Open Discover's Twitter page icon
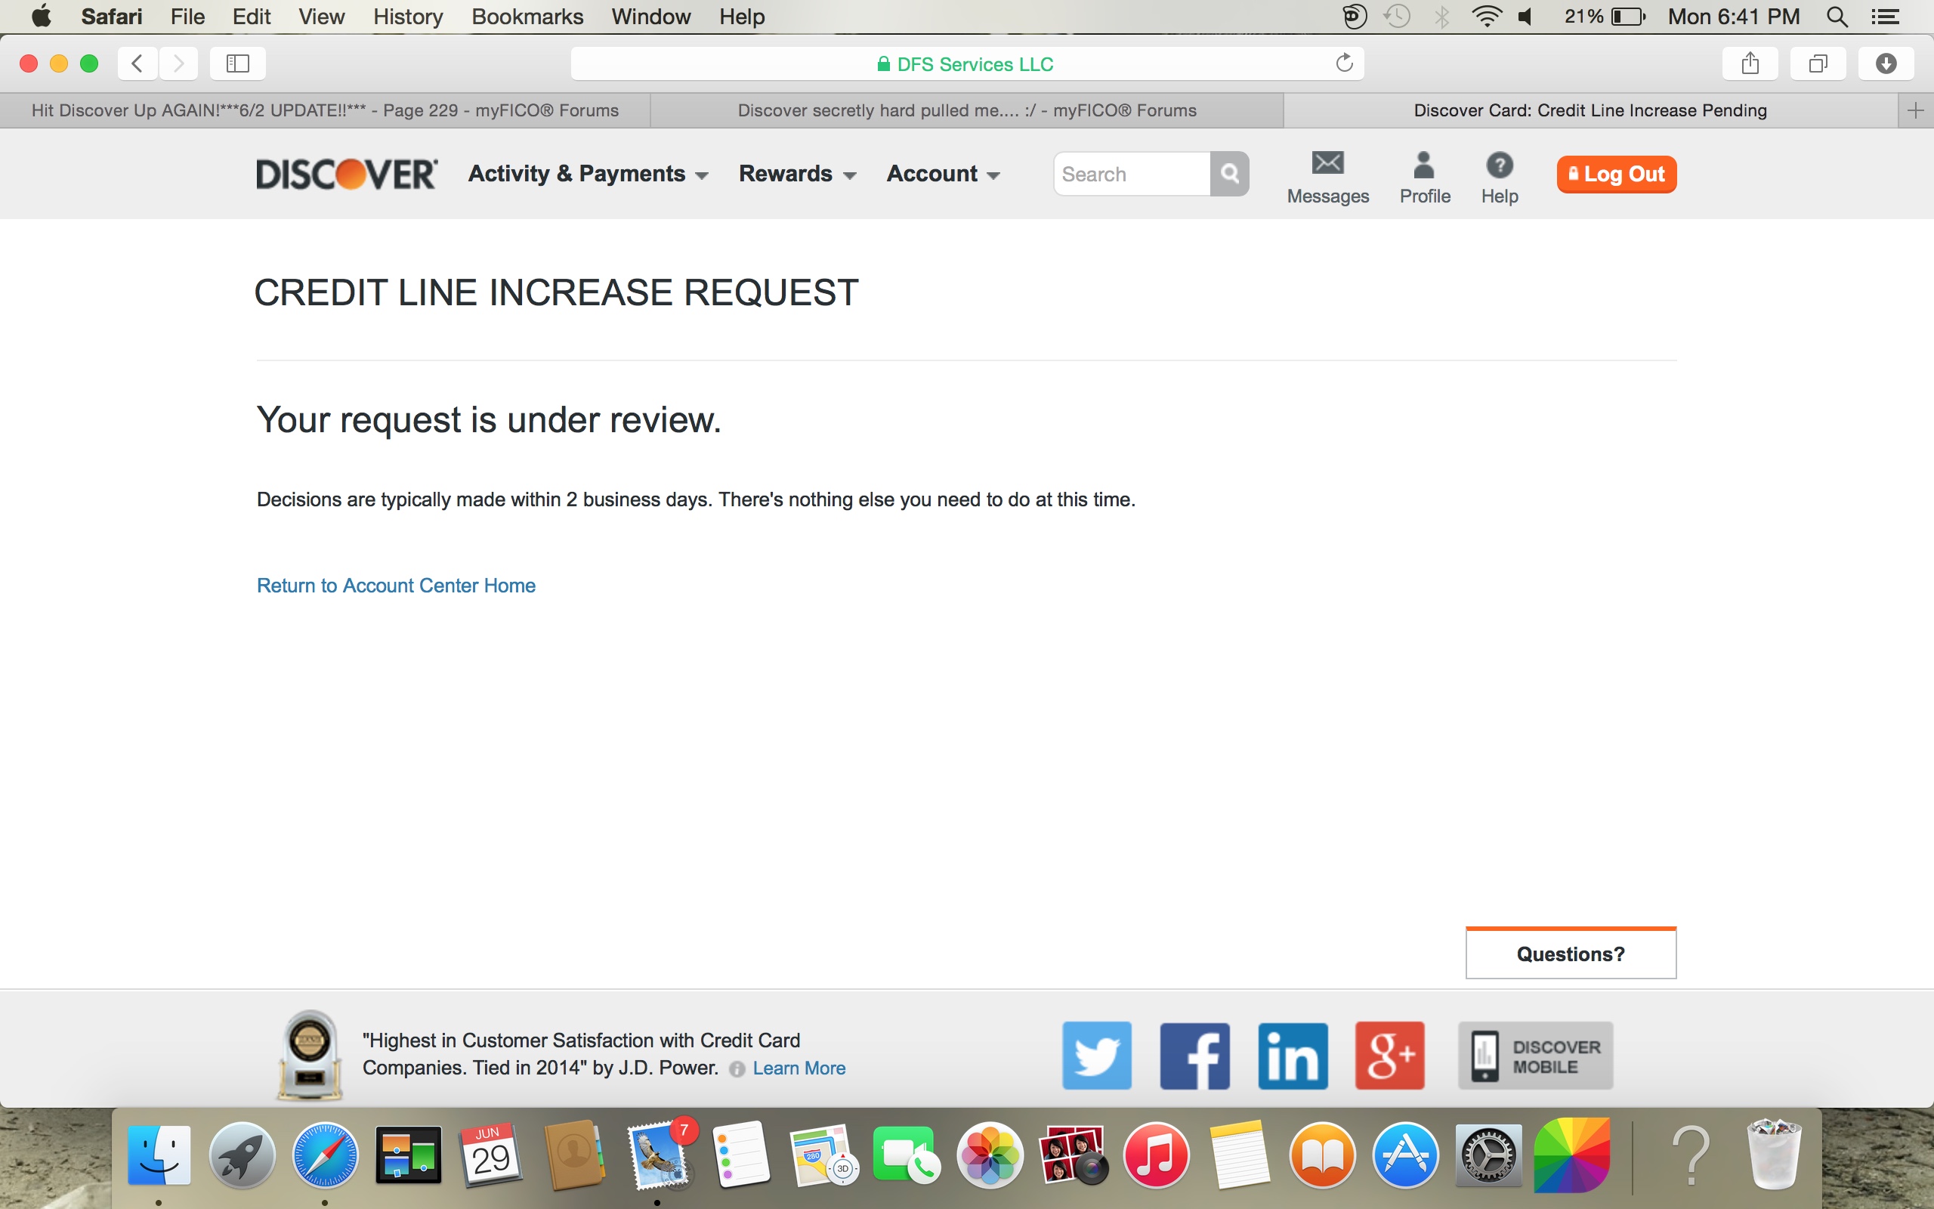This screenshot has height=1209, width=1934. (1096, 1055)
